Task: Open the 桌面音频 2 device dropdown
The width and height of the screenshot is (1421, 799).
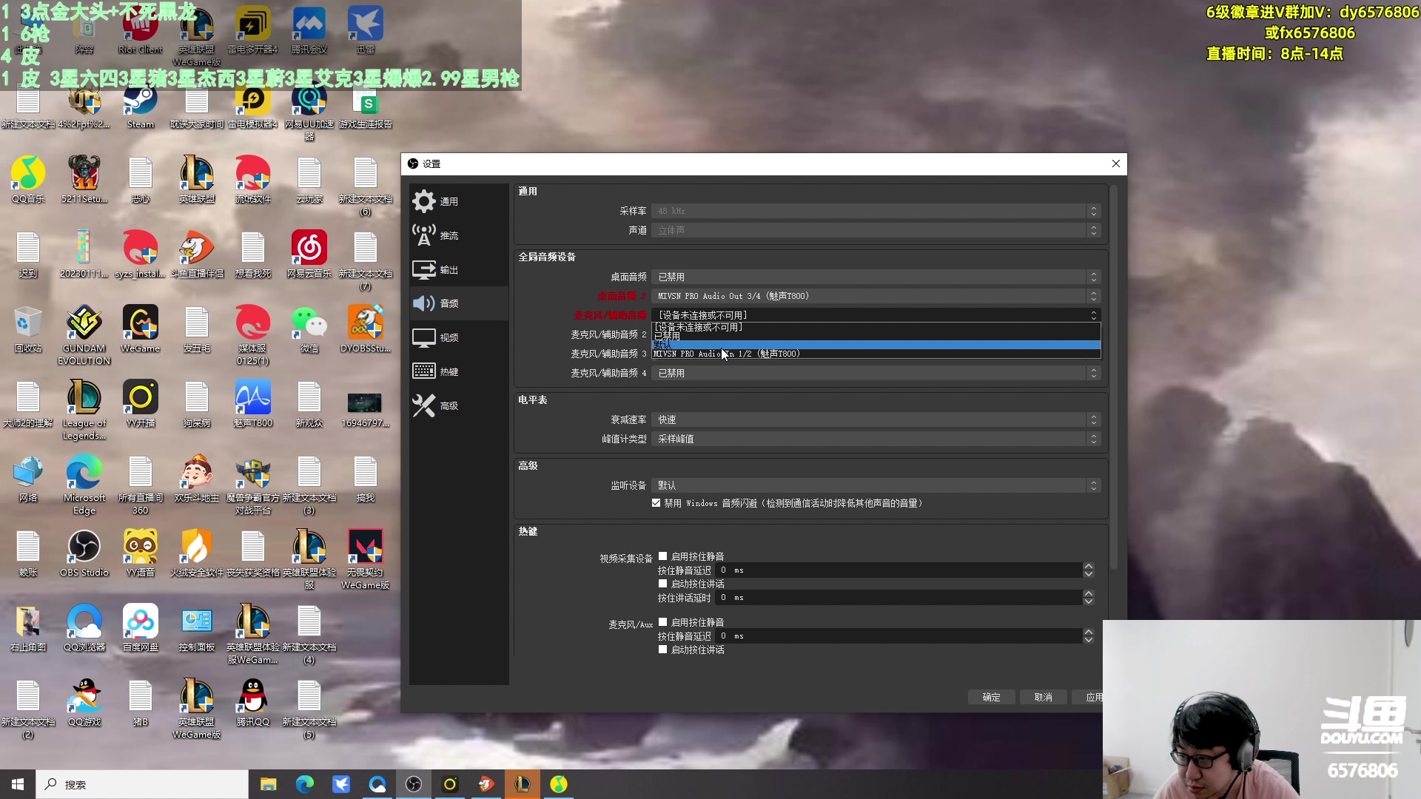Action: (876, 296)
